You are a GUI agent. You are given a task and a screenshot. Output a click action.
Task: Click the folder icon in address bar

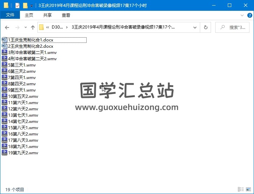(x=42, y=27)
